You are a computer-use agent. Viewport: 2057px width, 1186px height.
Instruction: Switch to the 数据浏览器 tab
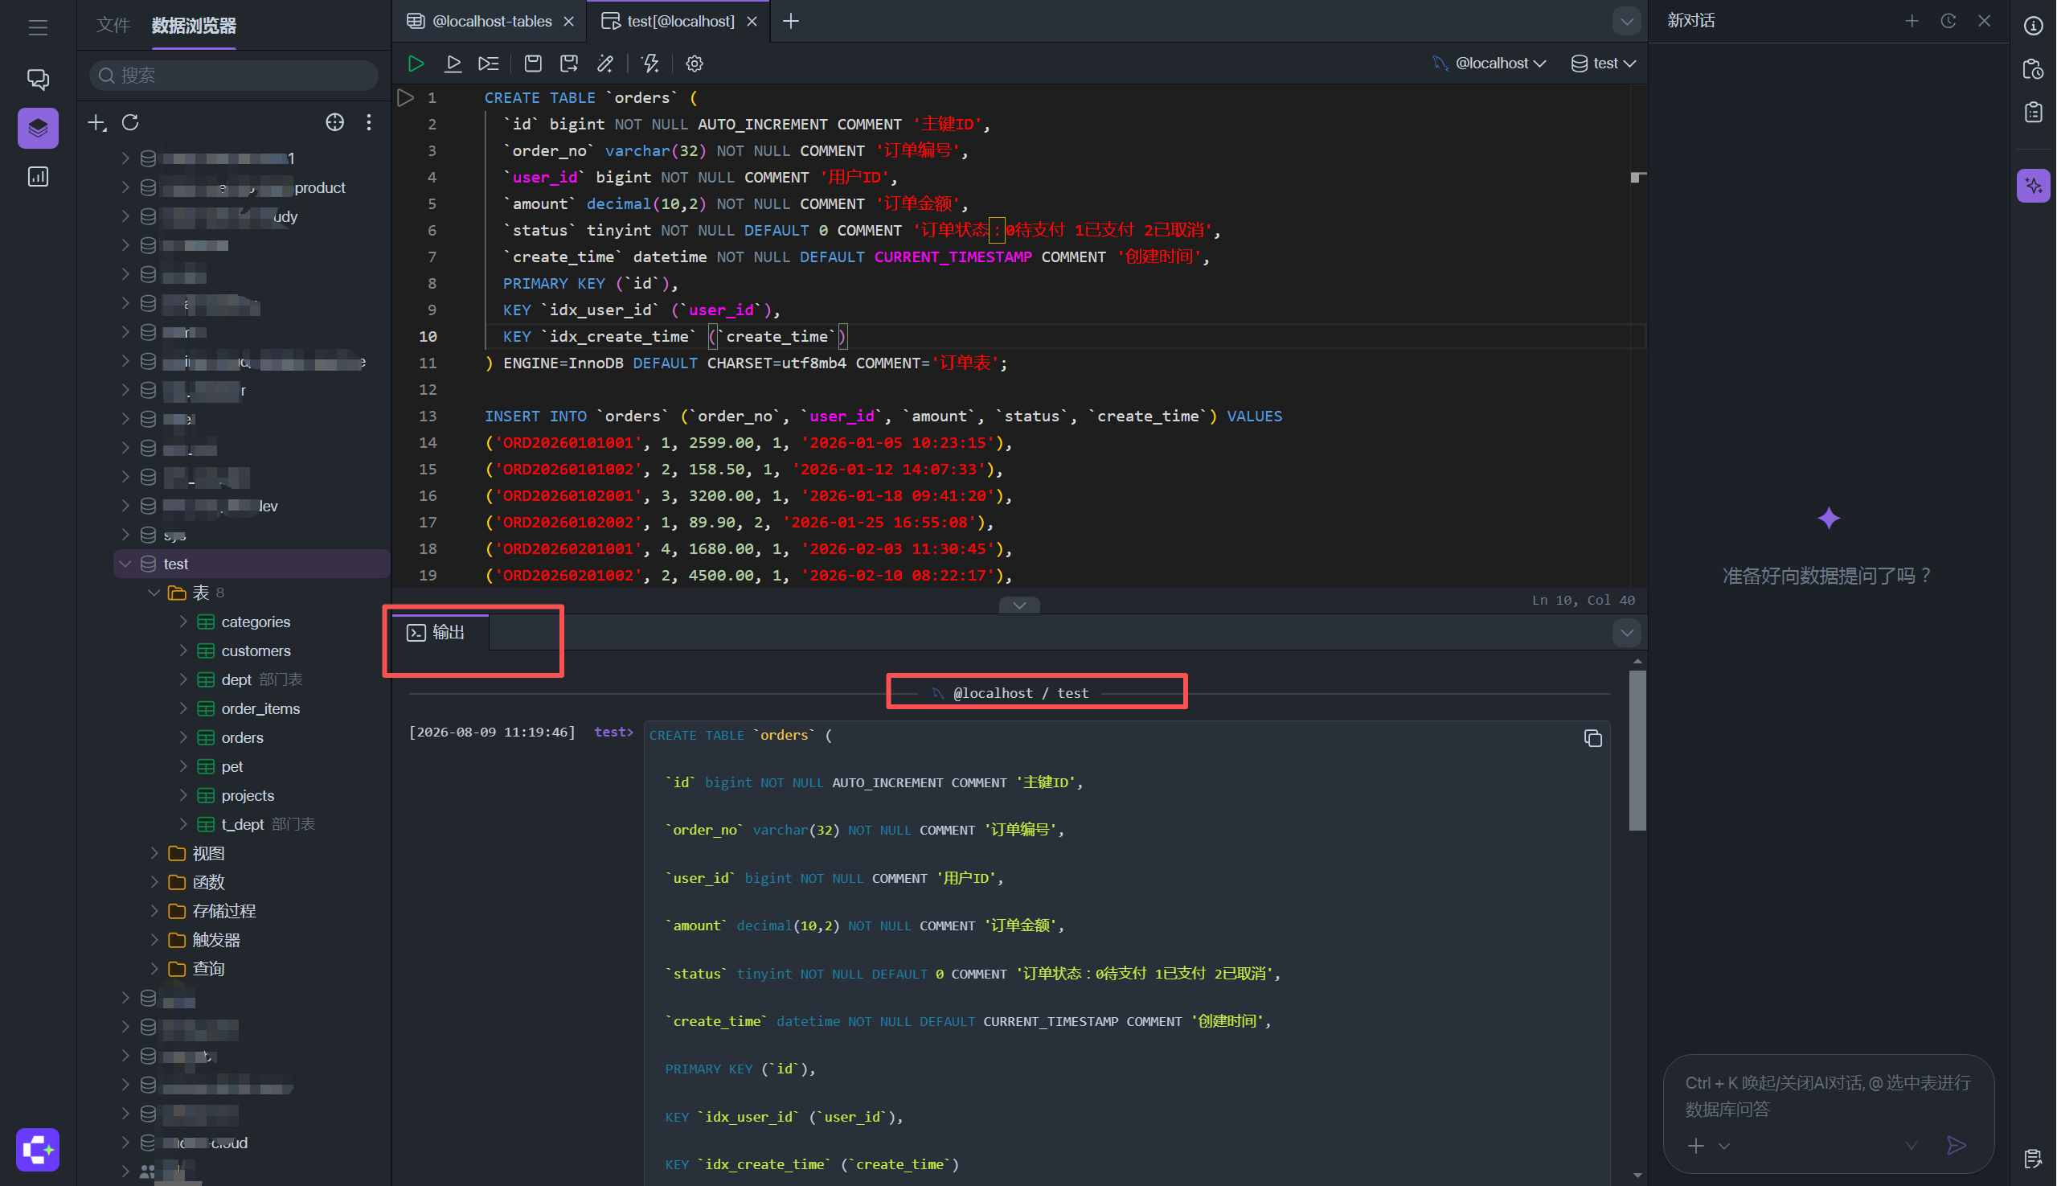(x=194, y=25)
